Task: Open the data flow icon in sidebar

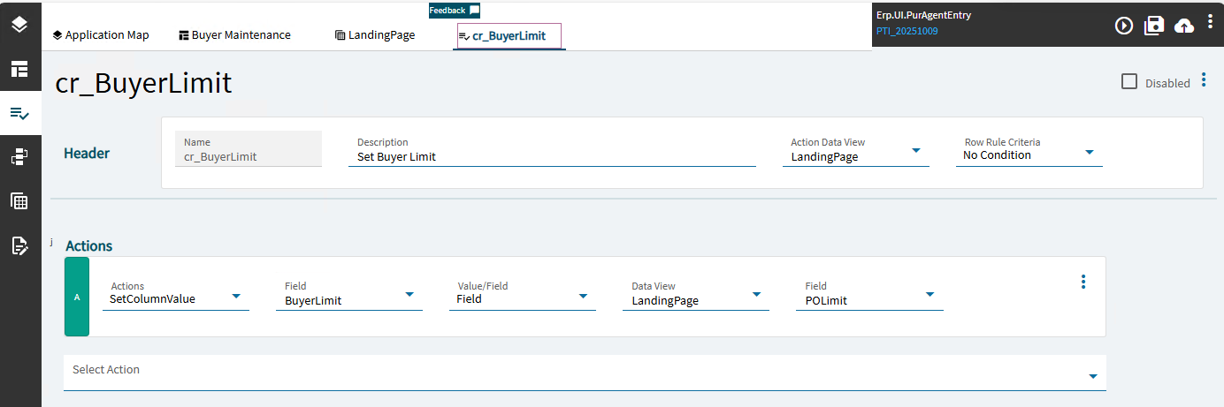Action: coord(19,157)
